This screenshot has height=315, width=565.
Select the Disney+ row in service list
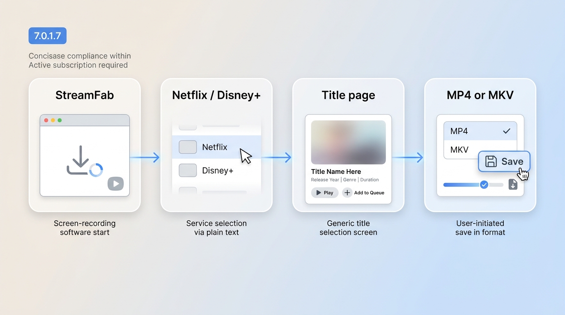[216, 170]
